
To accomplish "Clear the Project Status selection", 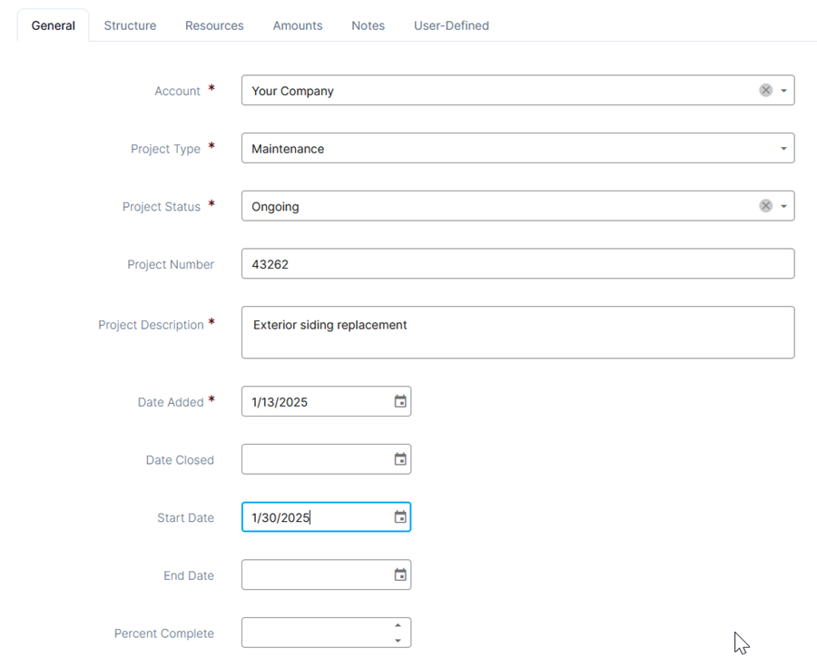I will point(765,206).
